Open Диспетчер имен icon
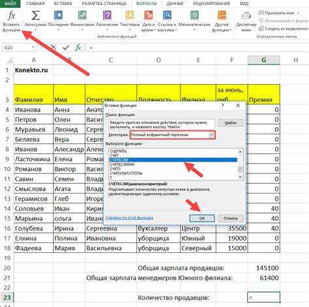The image size is (309, 307). 246,16
